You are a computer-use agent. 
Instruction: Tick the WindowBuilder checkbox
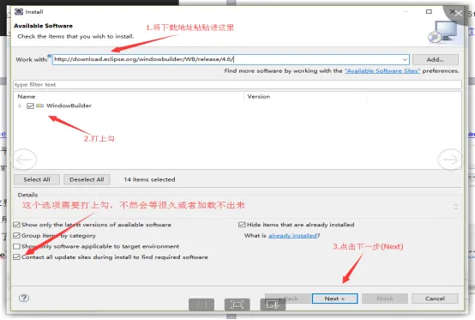30,106
